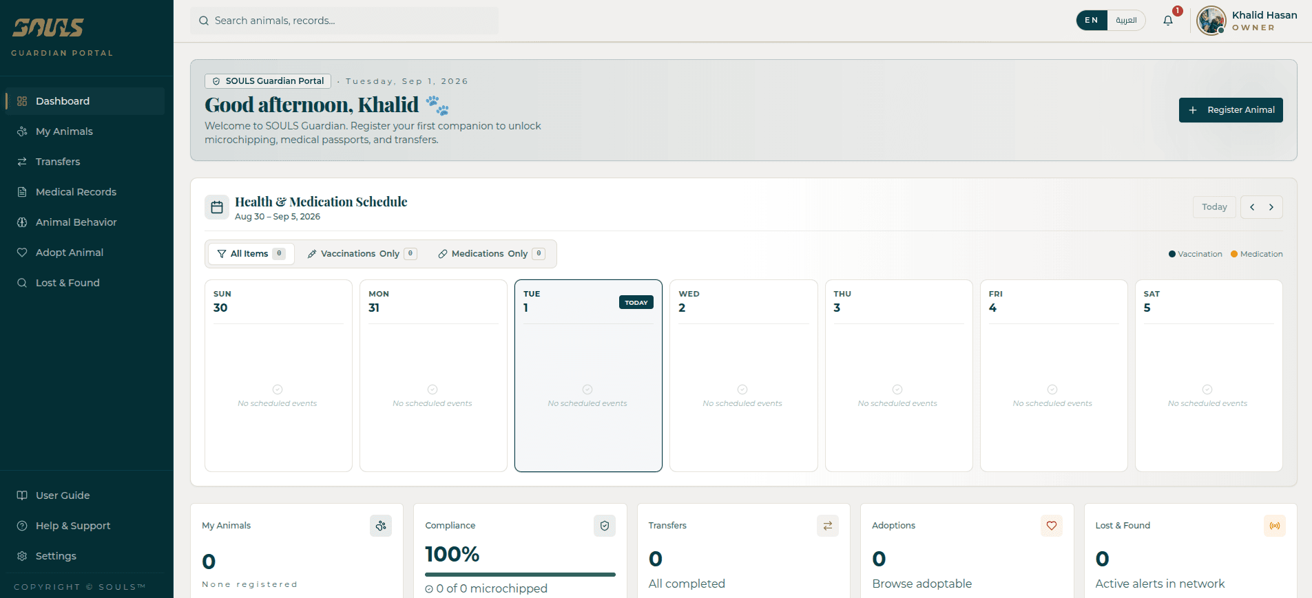Click the Compliance 100% progress bar
The image size is (1312, 598).
(x=520, y=575)
